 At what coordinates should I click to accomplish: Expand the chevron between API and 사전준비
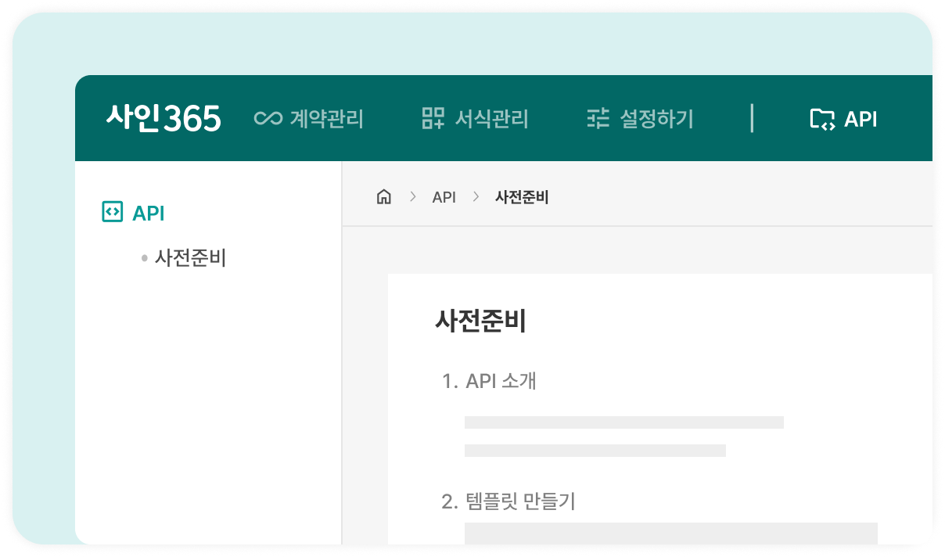coord(475,196)
